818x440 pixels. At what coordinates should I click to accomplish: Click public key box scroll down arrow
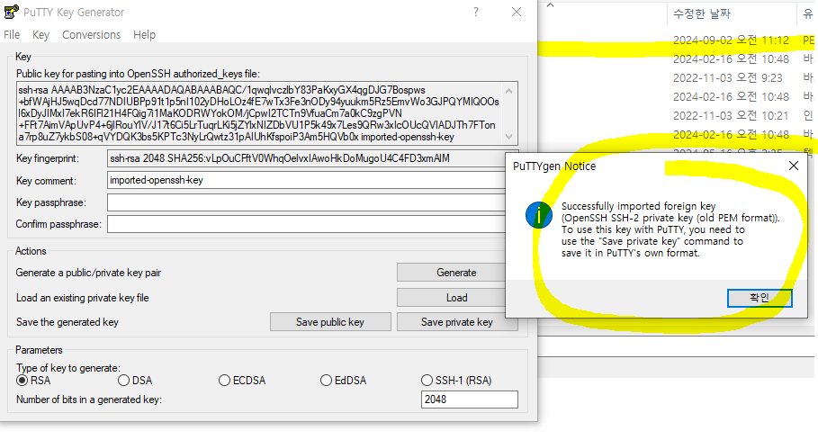pos(509,137)
